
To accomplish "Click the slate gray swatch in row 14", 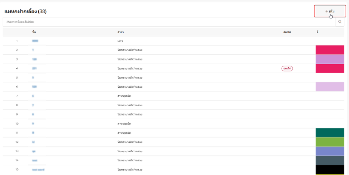I will coord(330,160).
